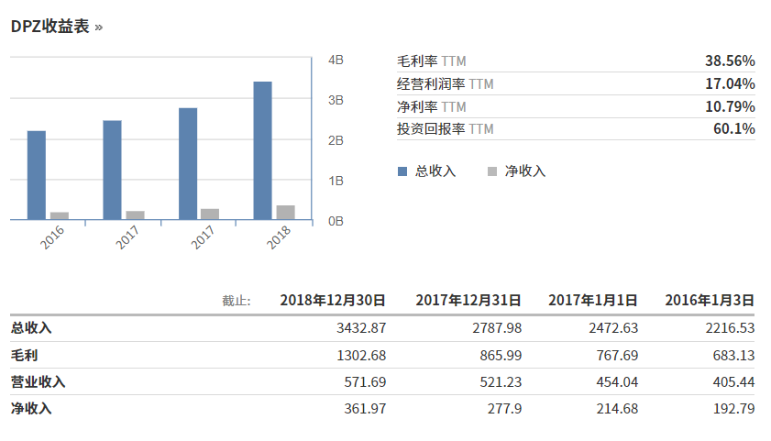This screenshot has height=441, width=771.
Task: Select net income value 214.68
Action: [x=617, y=408]
